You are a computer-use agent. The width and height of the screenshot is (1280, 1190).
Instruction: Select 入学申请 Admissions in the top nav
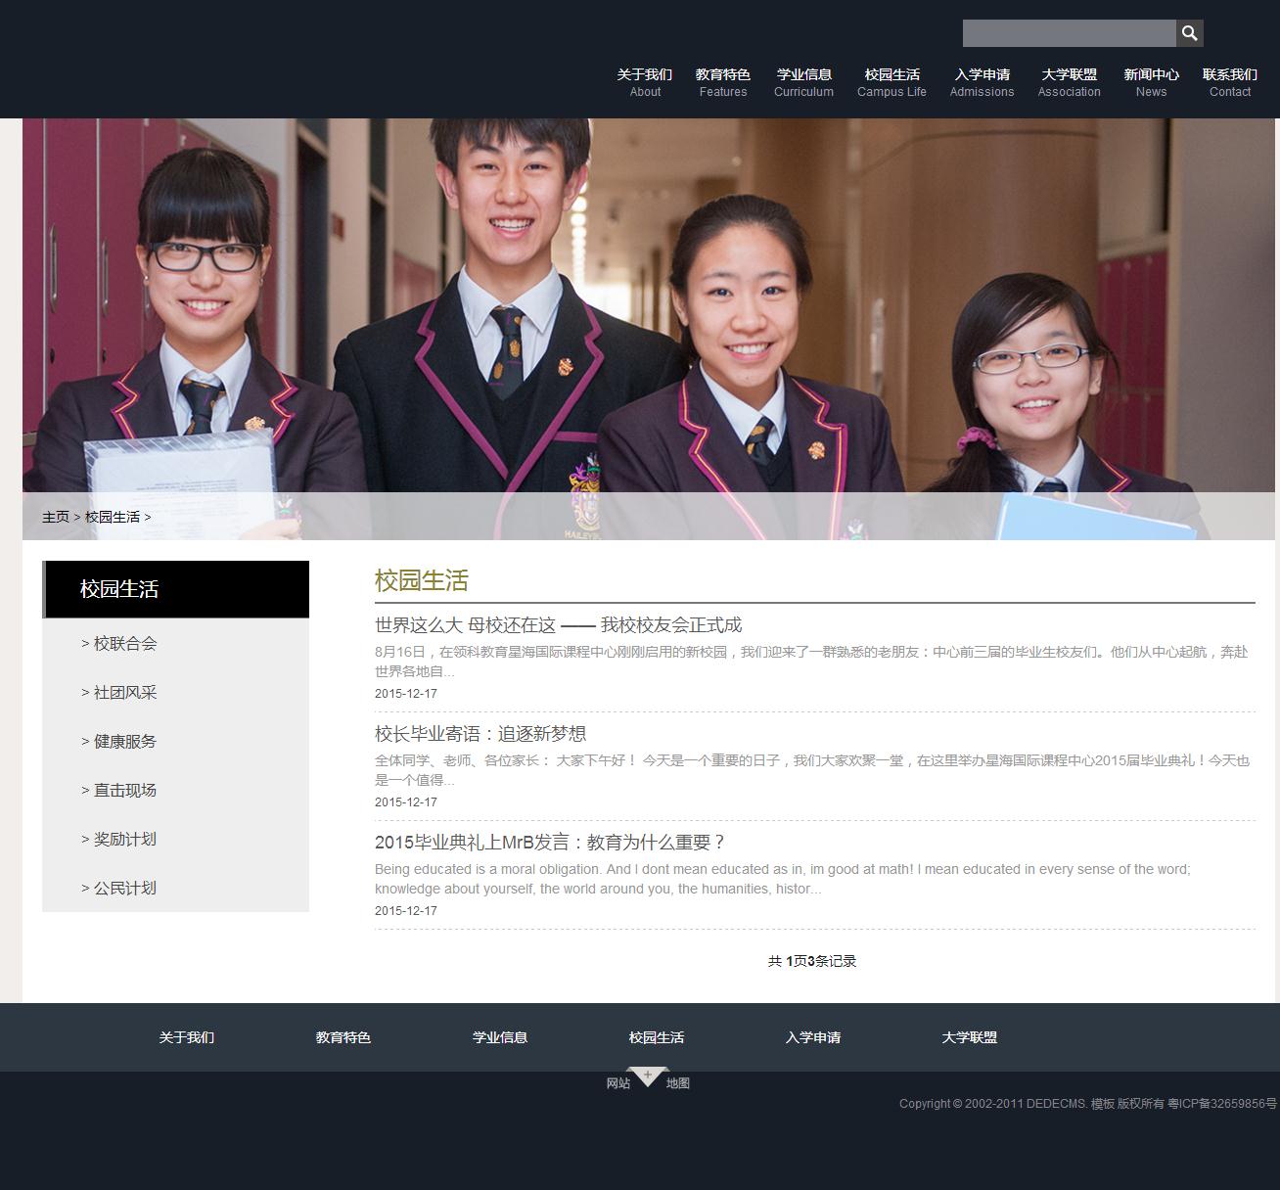(982, 82)
